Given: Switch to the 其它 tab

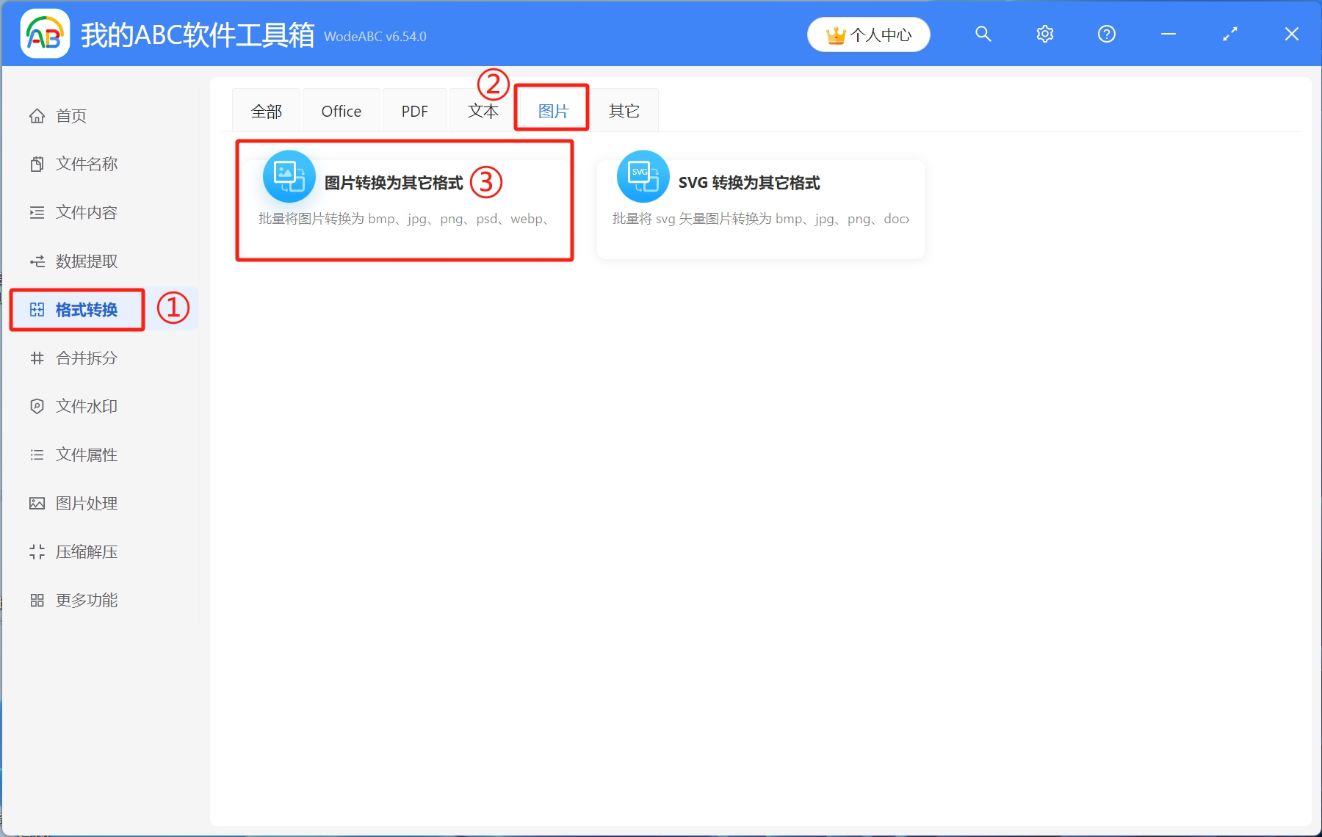Looking at the screenshot, I should [x=624, y=110].
